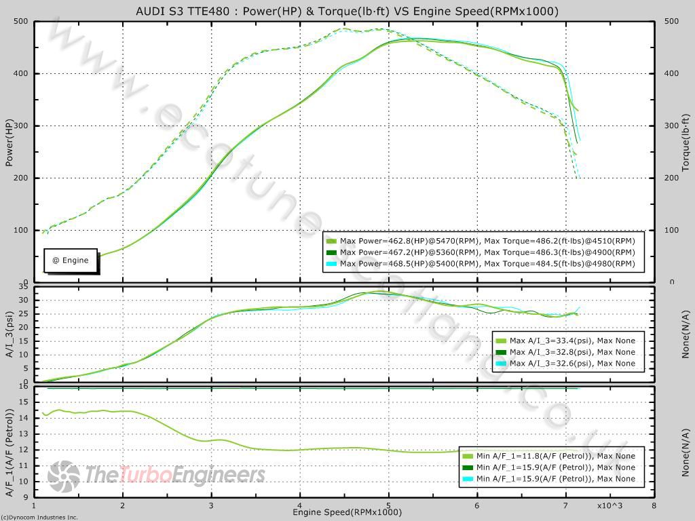Click legend text 'Max A/I_3=32.8(psi), Max None'
The height and width of the screenshot is (521, 695).
572,352
